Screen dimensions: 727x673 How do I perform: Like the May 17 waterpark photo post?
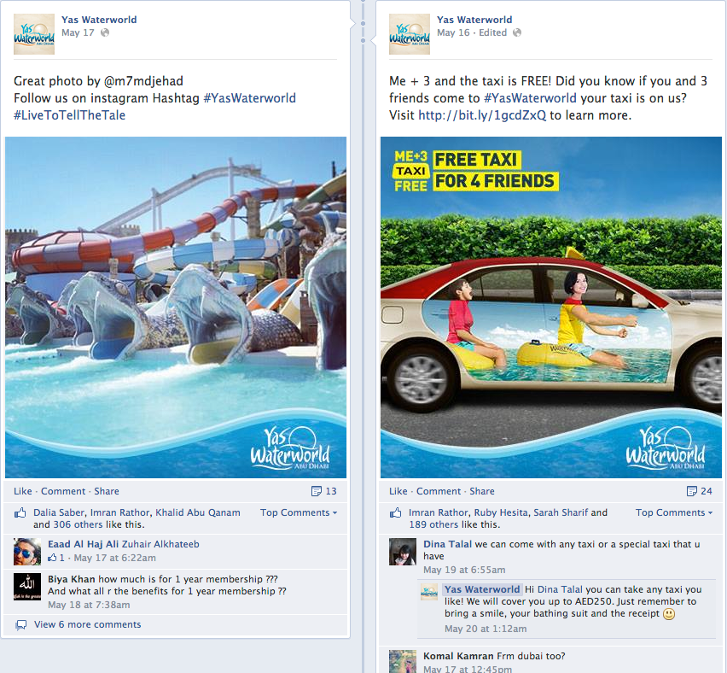23,491
